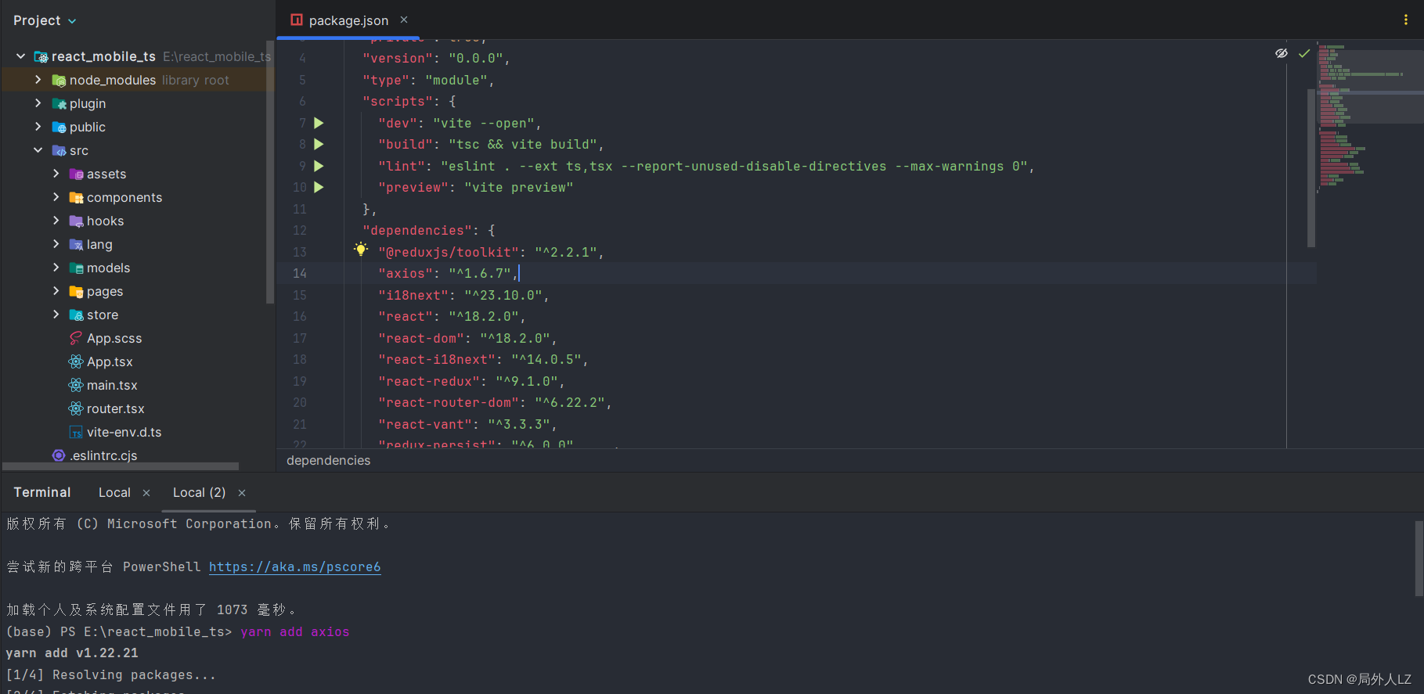Click the assets folder icon

point(76,174)
